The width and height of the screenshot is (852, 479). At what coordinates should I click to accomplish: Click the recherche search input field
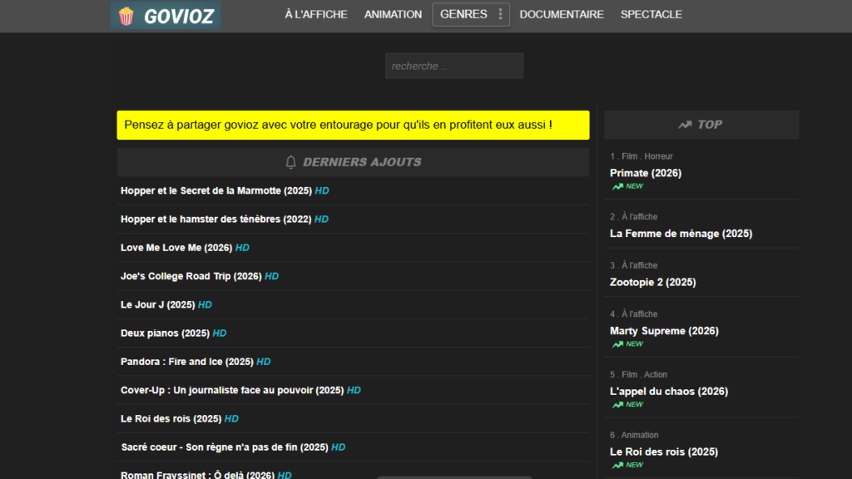pyautogui.click(x=453, y=65)
